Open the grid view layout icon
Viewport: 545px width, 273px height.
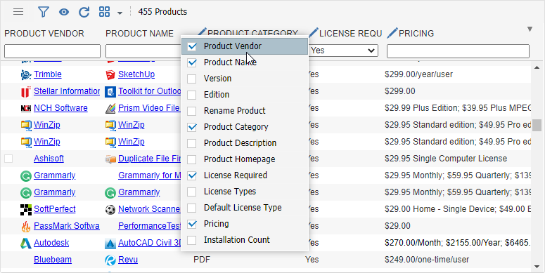[x=104, y=12]
